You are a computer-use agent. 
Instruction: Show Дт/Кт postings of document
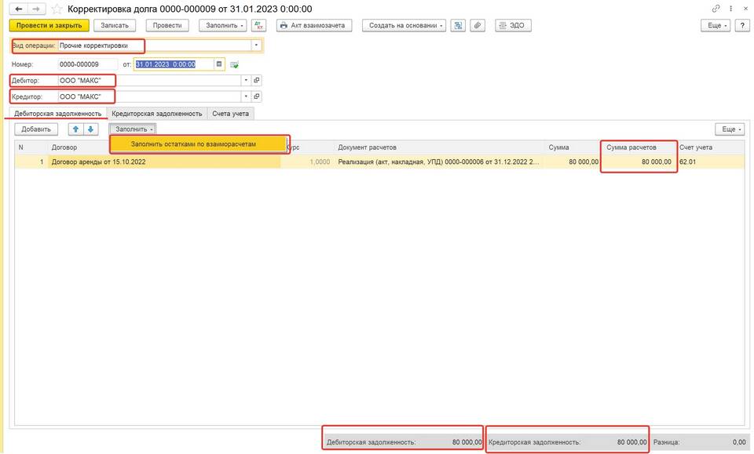[x=258, y=25]
